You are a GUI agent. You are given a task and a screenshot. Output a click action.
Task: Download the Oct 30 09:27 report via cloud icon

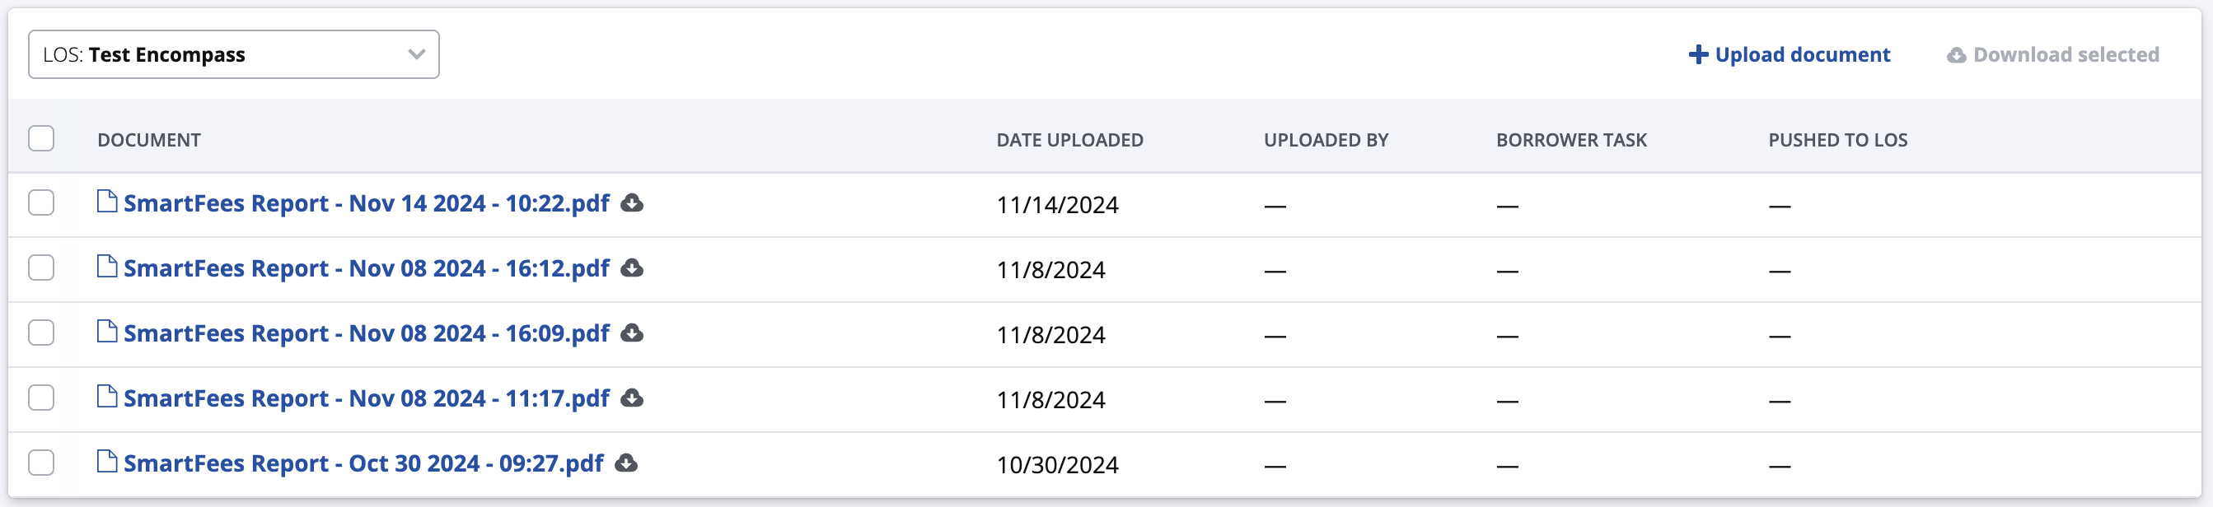tap(626, 463)
